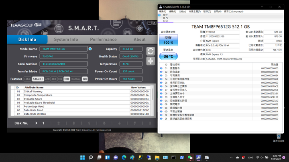Click the ENG language indicator
This screenshot has height=162, width=289.
click(x=250, y=158)
